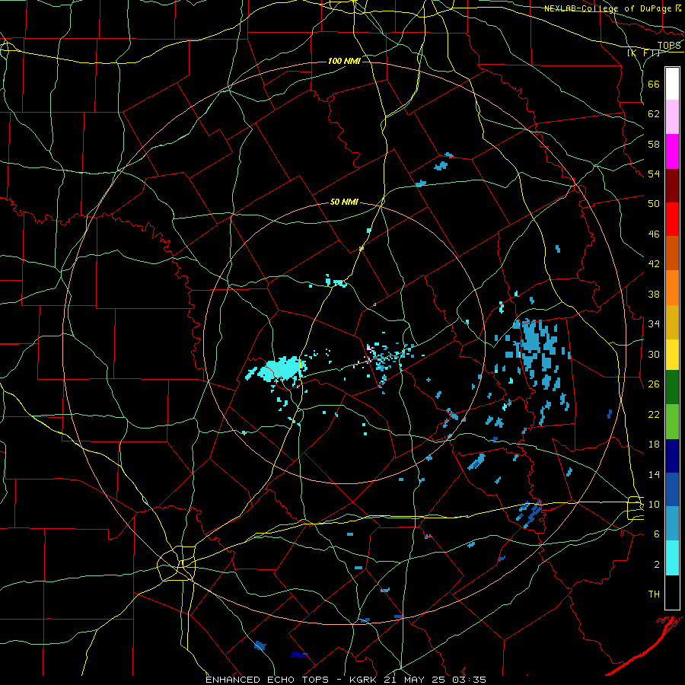Select the '6' scale value
685x685 pixels.
point(656,534)
